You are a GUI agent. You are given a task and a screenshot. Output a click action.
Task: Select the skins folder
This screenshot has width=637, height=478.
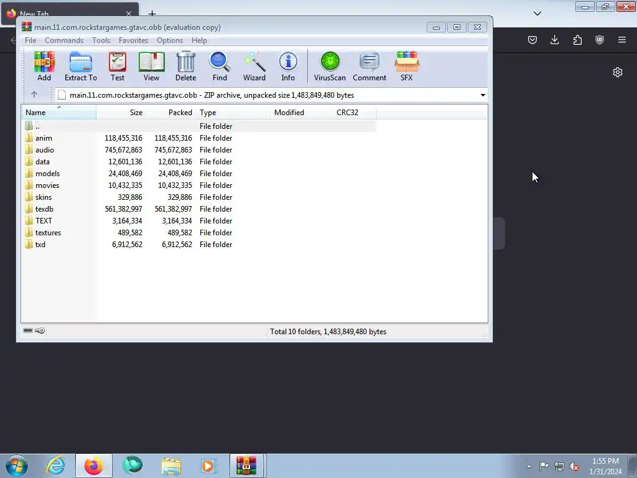pyautogui.click(x=44, y=197)
